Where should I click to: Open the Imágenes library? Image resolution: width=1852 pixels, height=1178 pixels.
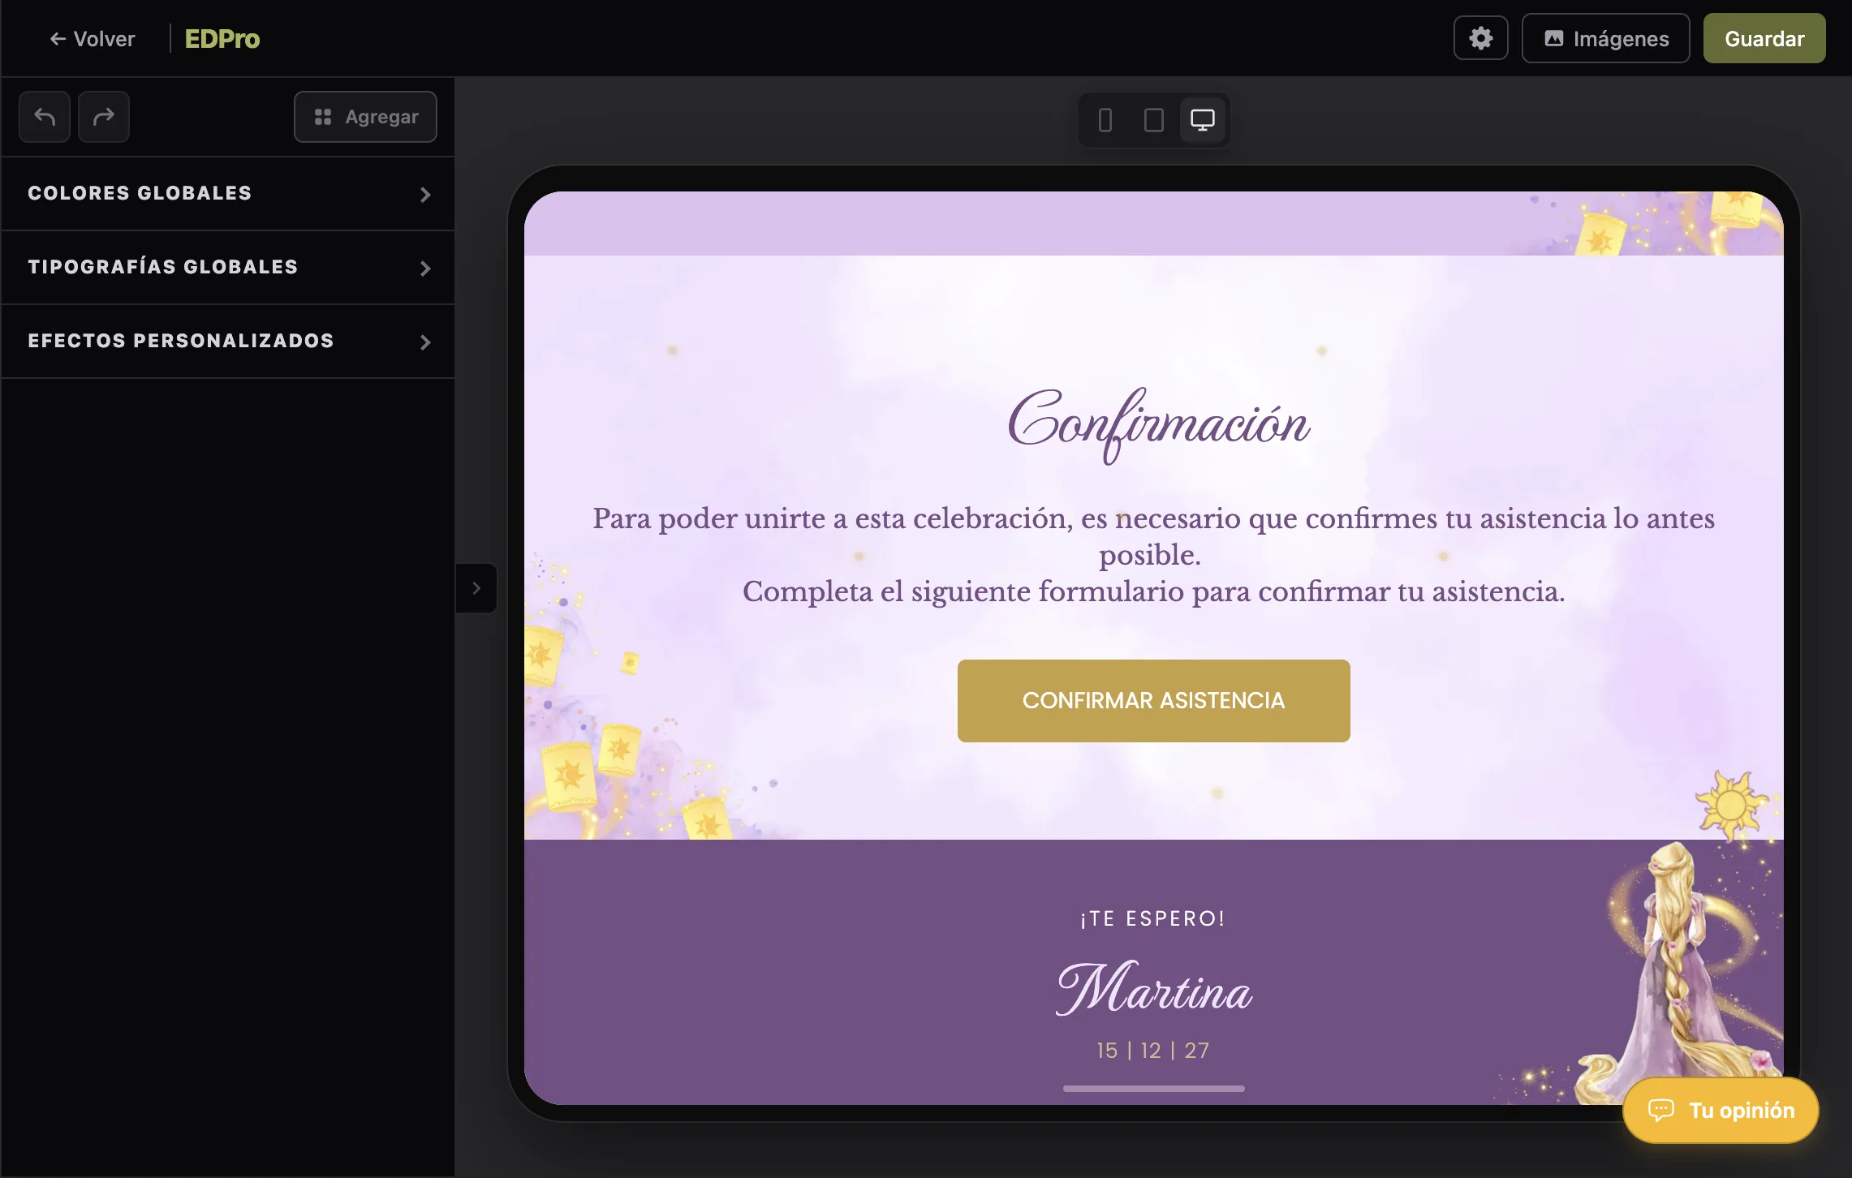[x=1605, y=38]
